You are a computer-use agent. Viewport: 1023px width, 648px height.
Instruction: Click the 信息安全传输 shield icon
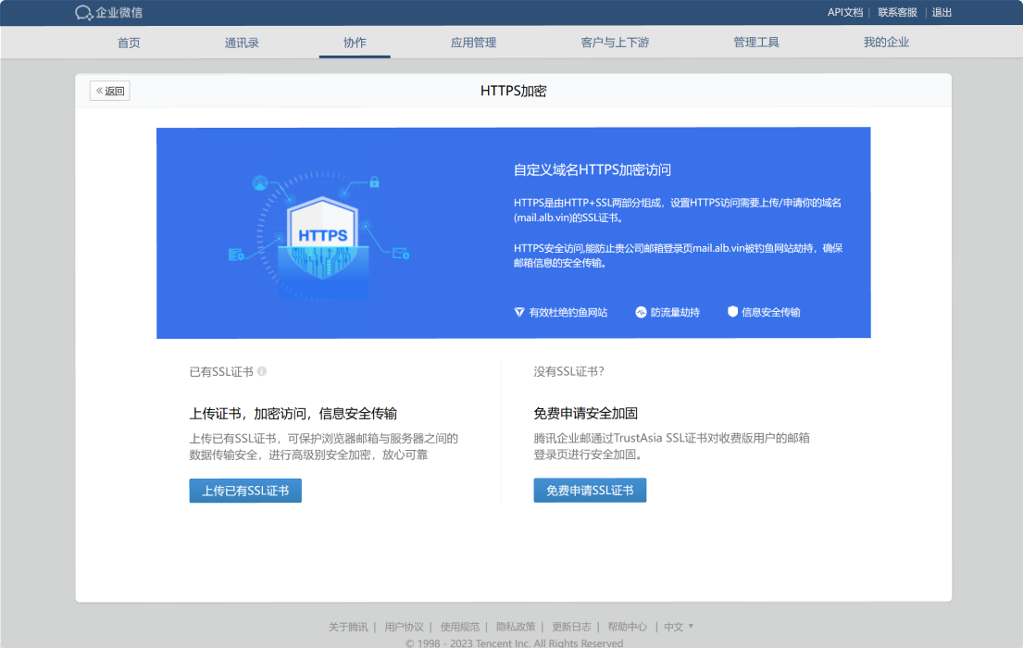pos(732,312)
